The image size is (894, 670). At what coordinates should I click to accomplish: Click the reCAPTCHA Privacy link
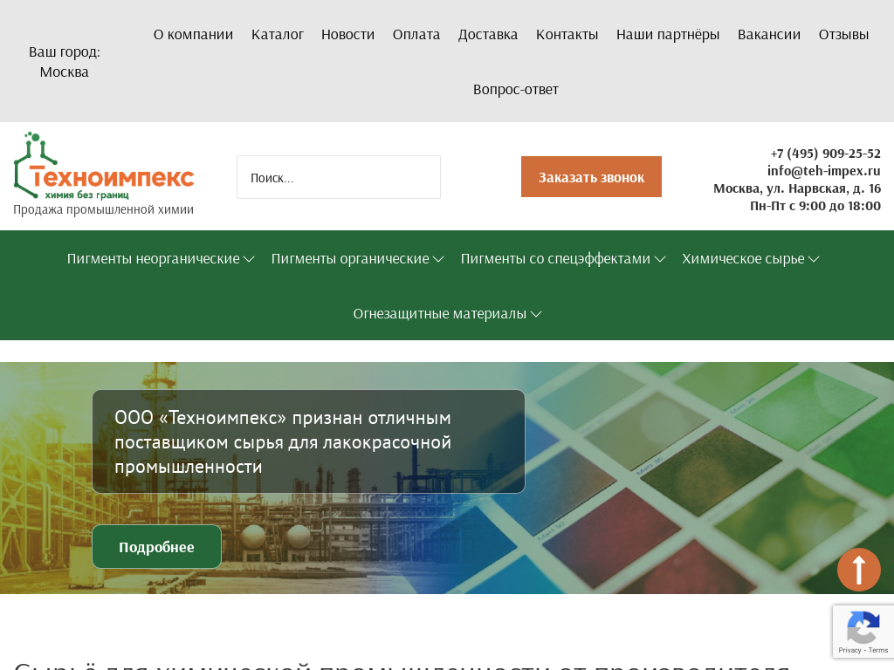point(849,650)
